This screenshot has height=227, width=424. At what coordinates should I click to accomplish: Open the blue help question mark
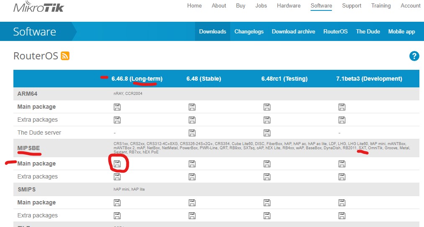click(x=414, y=56)
